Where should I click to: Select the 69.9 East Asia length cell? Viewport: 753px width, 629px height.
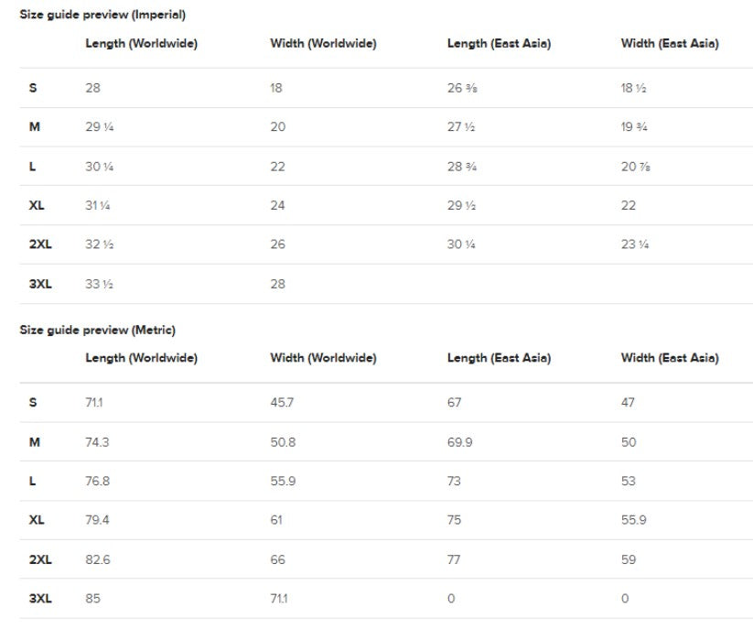pyautogui.click(x=459, y=442)
